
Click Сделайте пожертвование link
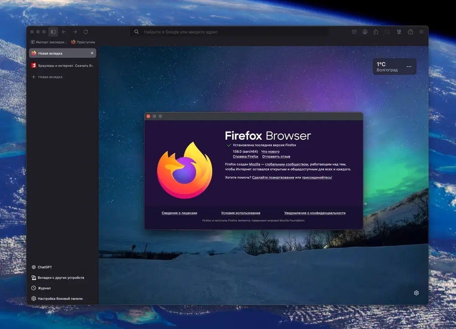[x=273, y=177]
